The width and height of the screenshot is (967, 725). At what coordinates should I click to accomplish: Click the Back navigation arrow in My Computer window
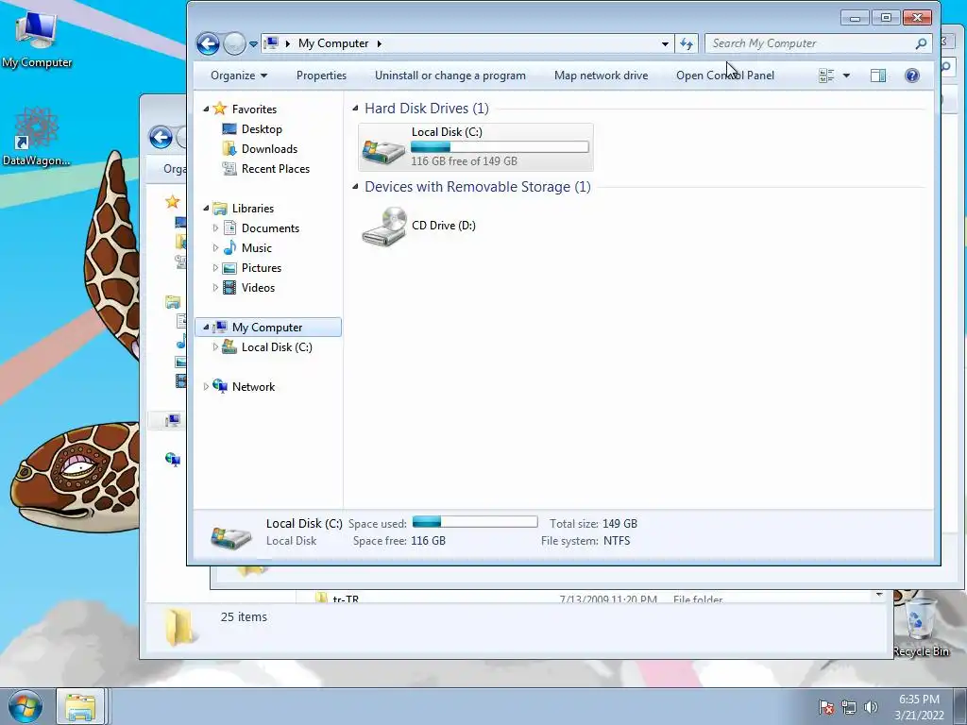tap(208, 43)
